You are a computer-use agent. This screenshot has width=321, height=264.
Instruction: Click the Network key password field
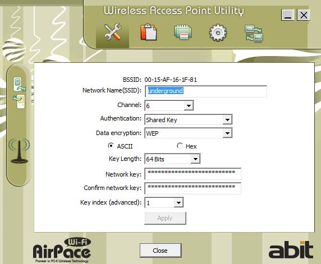point(192,174)
